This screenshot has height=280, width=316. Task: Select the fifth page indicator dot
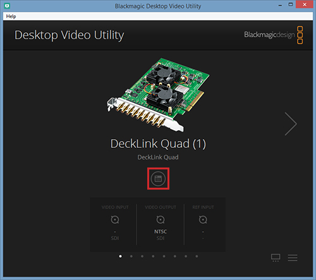tap(164, 256)
